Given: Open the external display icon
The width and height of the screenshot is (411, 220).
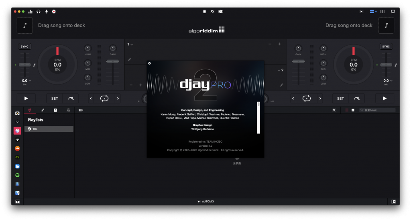Looking at the screenshot, I should 393,12.
